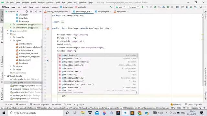Run the app with green play button
This screenshot has height=116, width=207.
(x=143, y=7)
